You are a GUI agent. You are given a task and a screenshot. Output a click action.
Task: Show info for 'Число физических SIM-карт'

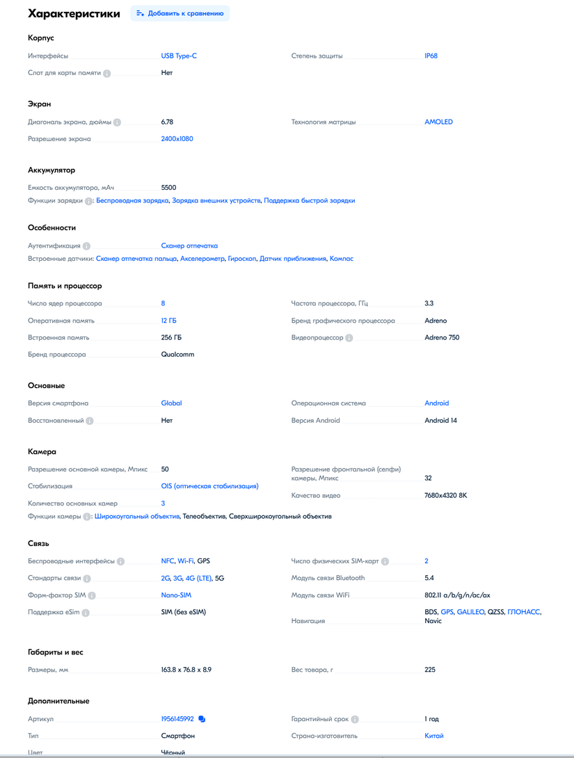(385, 561)
